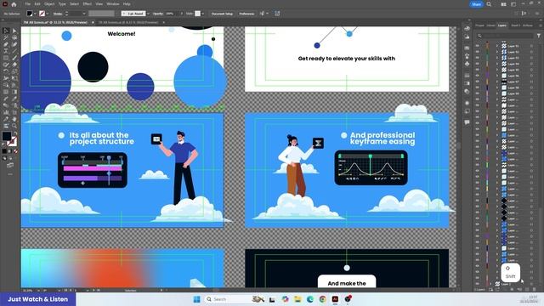Select the Selection tool arrow
The width and height of the screenshot is (544, 306).
6,31
